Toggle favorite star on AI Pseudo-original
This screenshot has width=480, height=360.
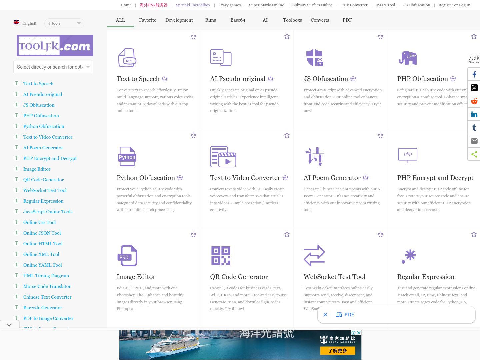coord(287,36)
